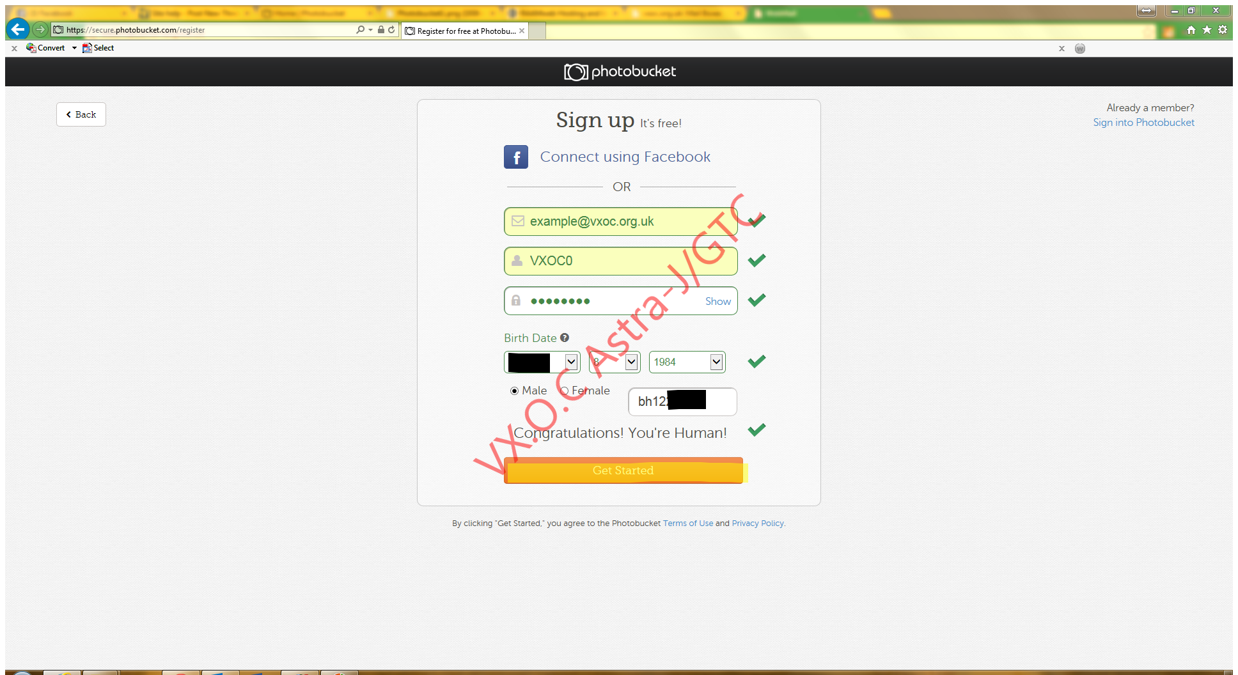Select the Male radio button
The width and height of the screenshot is (1238, 675).
coord(514,391)
